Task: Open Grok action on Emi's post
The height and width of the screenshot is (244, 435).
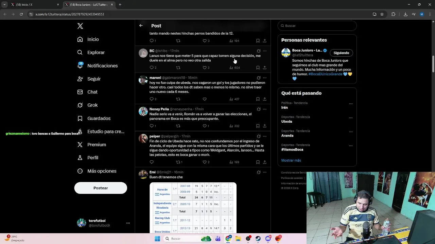Action: point(259,172)
